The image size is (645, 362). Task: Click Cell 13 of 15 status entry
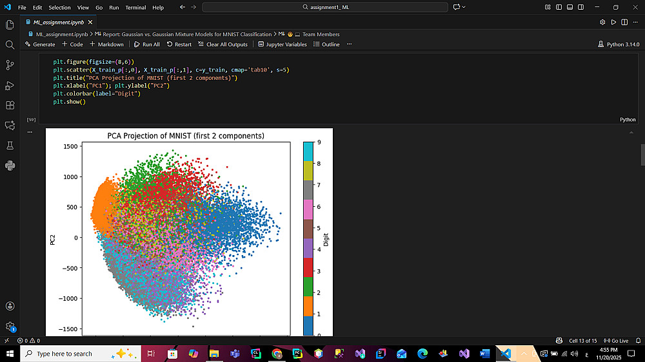[x=582, y=341]
